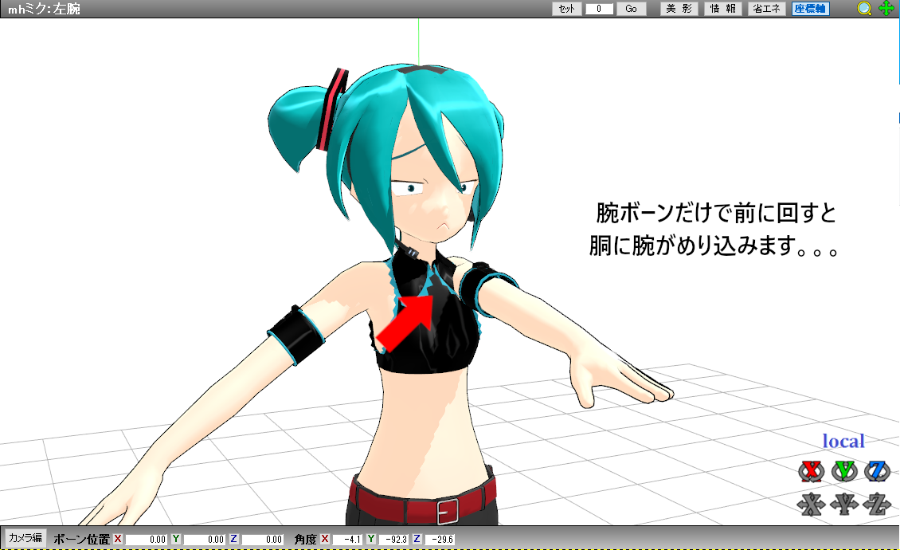This screenshot has height=550, width=900.
Task: Click the セット frame button
Action: (x=567, y=9)
